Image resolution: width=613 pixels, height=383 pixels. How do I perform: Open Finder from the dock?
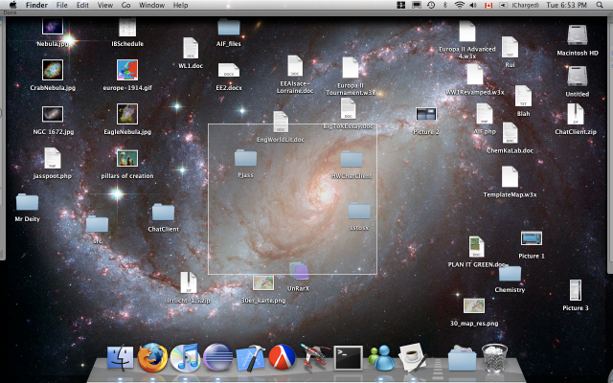[x=120, y=357]
